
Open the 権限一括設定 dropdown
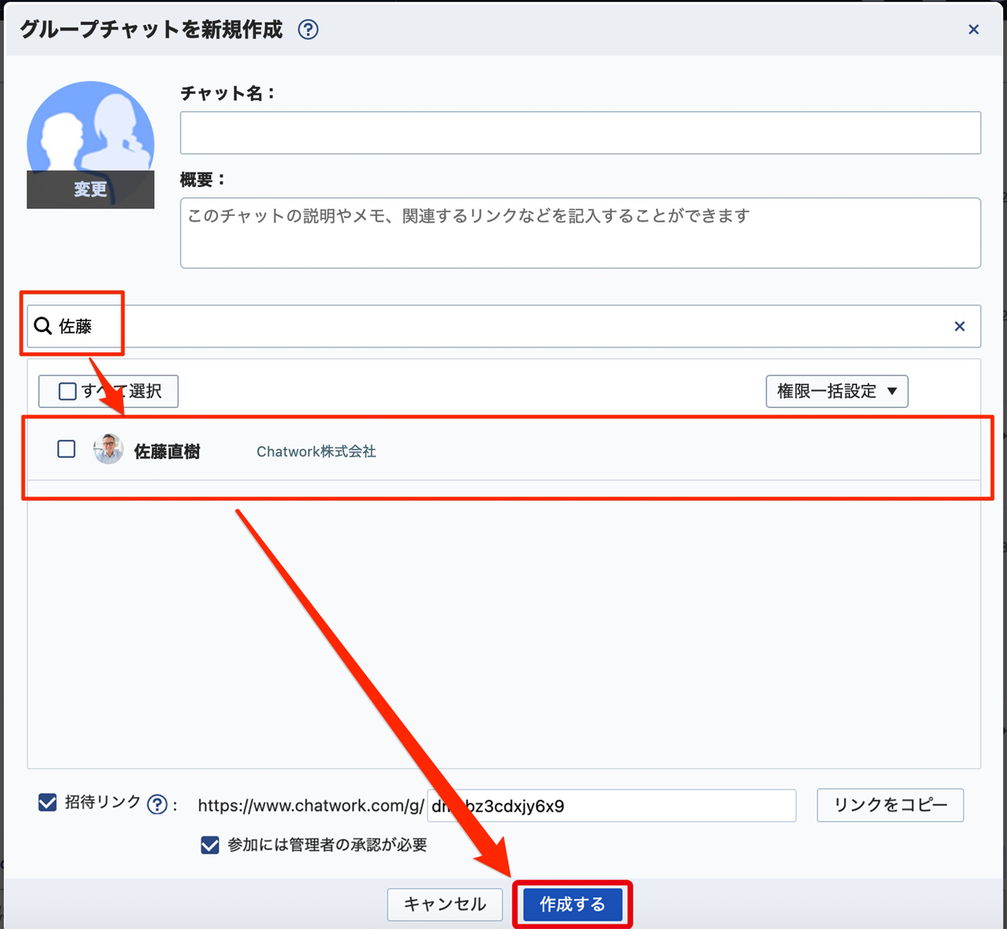pos(837,391)
